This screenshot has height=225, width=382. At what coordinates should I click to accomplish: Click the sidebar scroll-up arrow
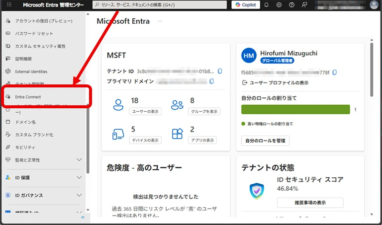point(88,14)
